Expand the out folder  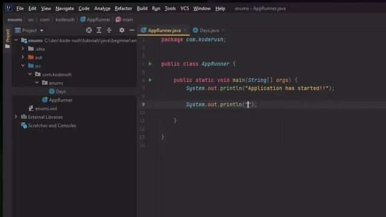click(23, 57)
